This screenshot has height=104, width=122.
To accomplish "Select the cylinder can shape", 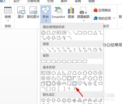I will (x=100, y=78).
